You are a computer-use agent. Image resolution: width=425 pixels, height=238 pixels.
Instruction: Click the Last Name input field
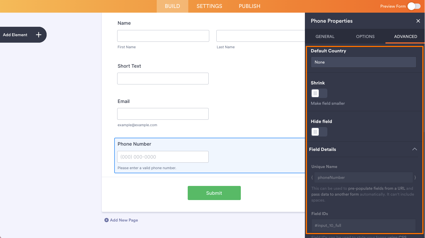point(261,36)
